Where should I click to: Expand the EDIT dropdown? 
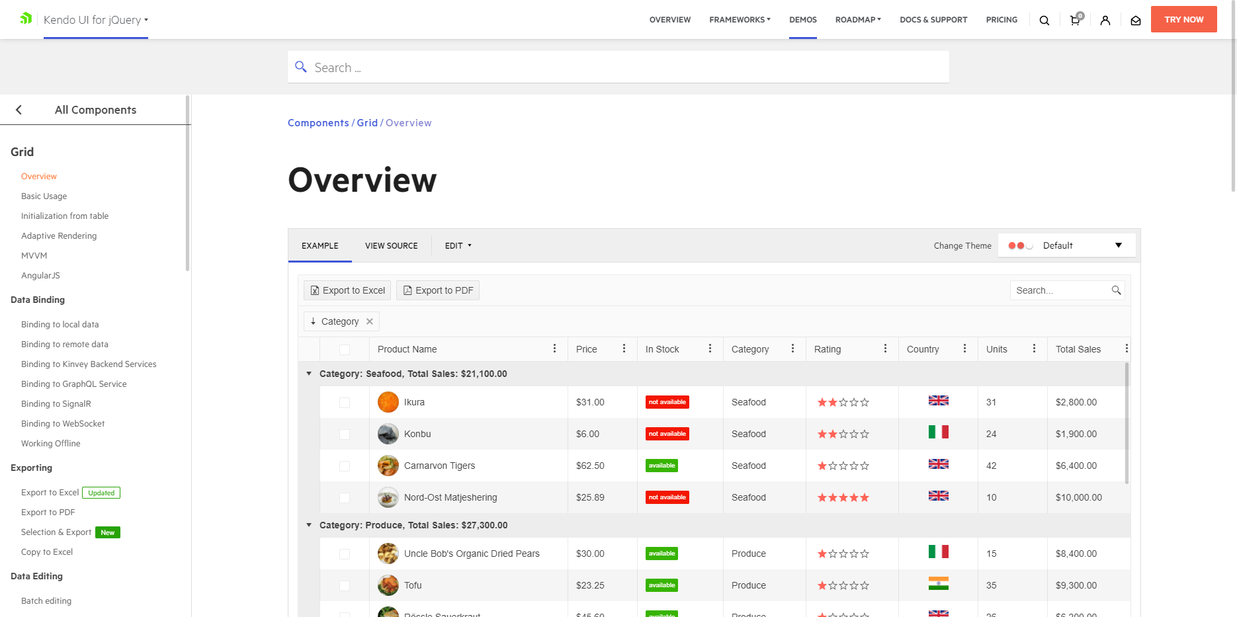[458, 245]
